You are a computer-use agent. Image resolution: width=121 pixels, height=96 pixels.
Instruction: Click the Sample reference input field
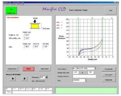pos(84,76)
